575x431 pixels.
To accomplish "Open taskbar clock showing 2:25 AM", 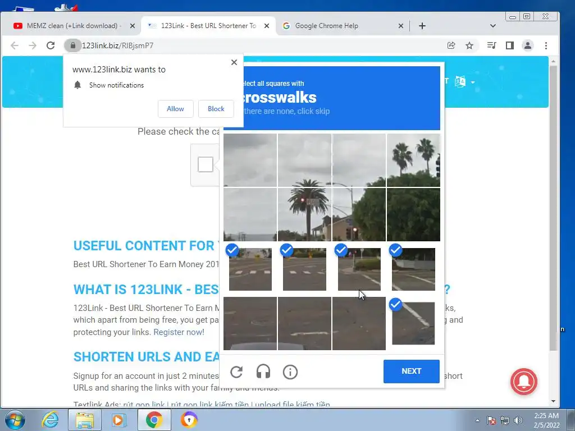I will point(546,420).
